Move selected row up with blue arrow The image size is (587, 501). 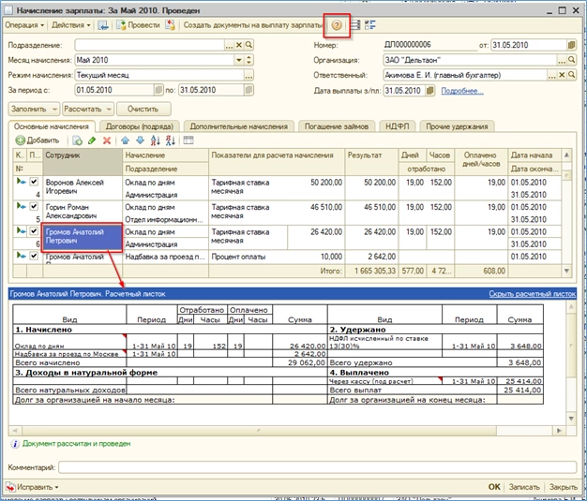[x=125, y=140]
